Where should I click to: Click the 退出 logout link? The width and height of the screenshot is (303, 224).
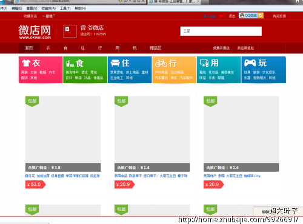232,16
